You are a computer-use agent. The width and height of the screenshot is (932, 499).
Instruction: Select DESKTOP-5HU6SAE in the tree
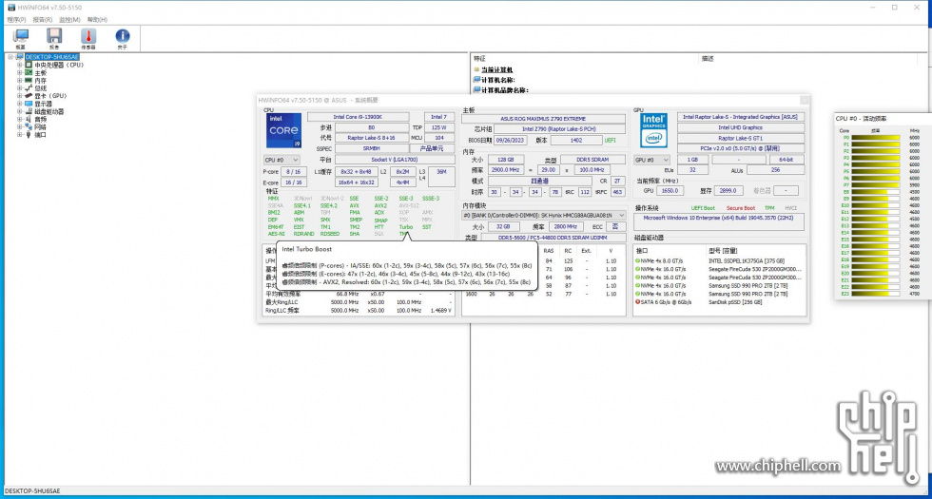coord(51,57)
